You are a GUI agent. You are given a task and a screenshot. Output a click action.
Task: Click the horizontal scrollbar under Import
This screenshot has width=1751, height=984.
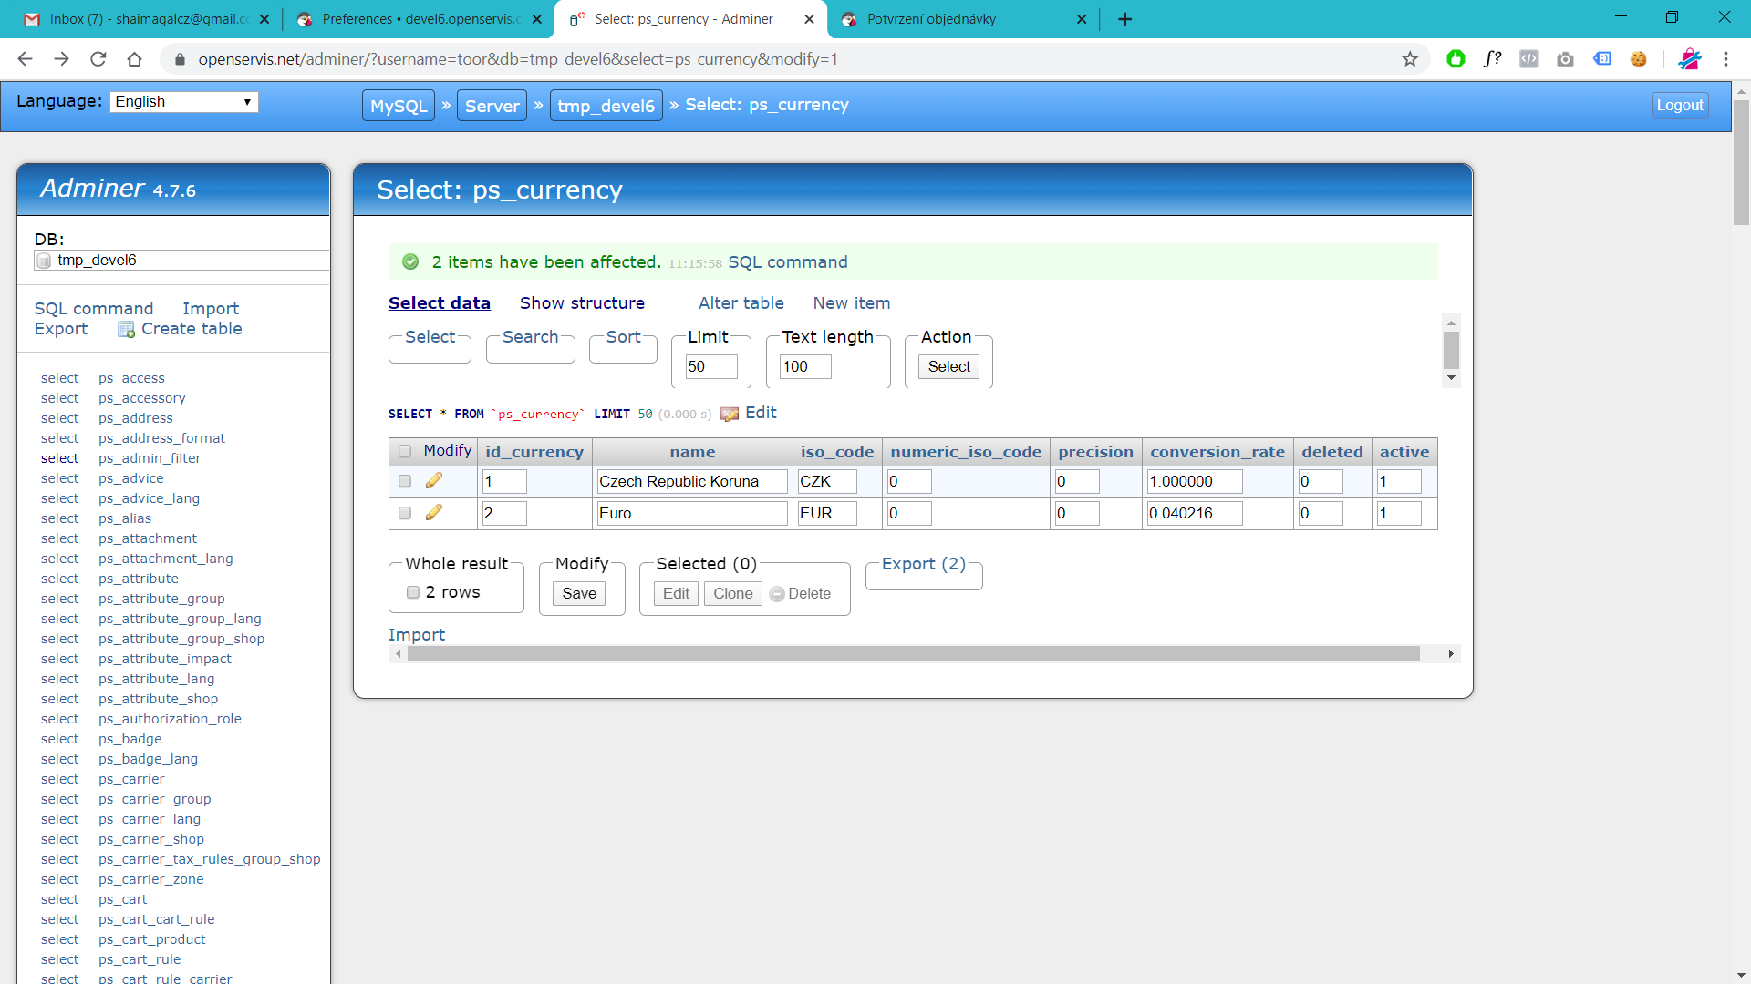click(912, 654)
